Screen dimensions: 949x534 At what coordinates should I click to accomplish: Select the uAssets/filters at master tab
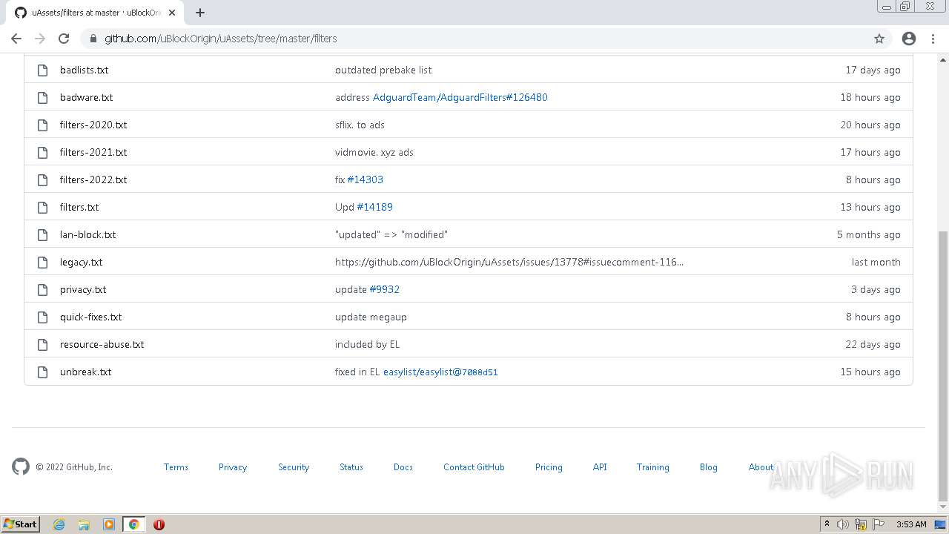(x=95, y=13)
